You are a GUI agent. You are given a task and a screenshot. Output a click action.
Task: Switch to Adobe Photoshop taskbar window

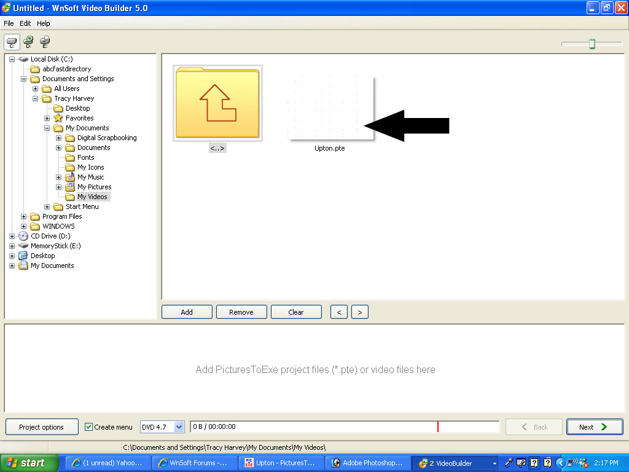coord(368,463)
